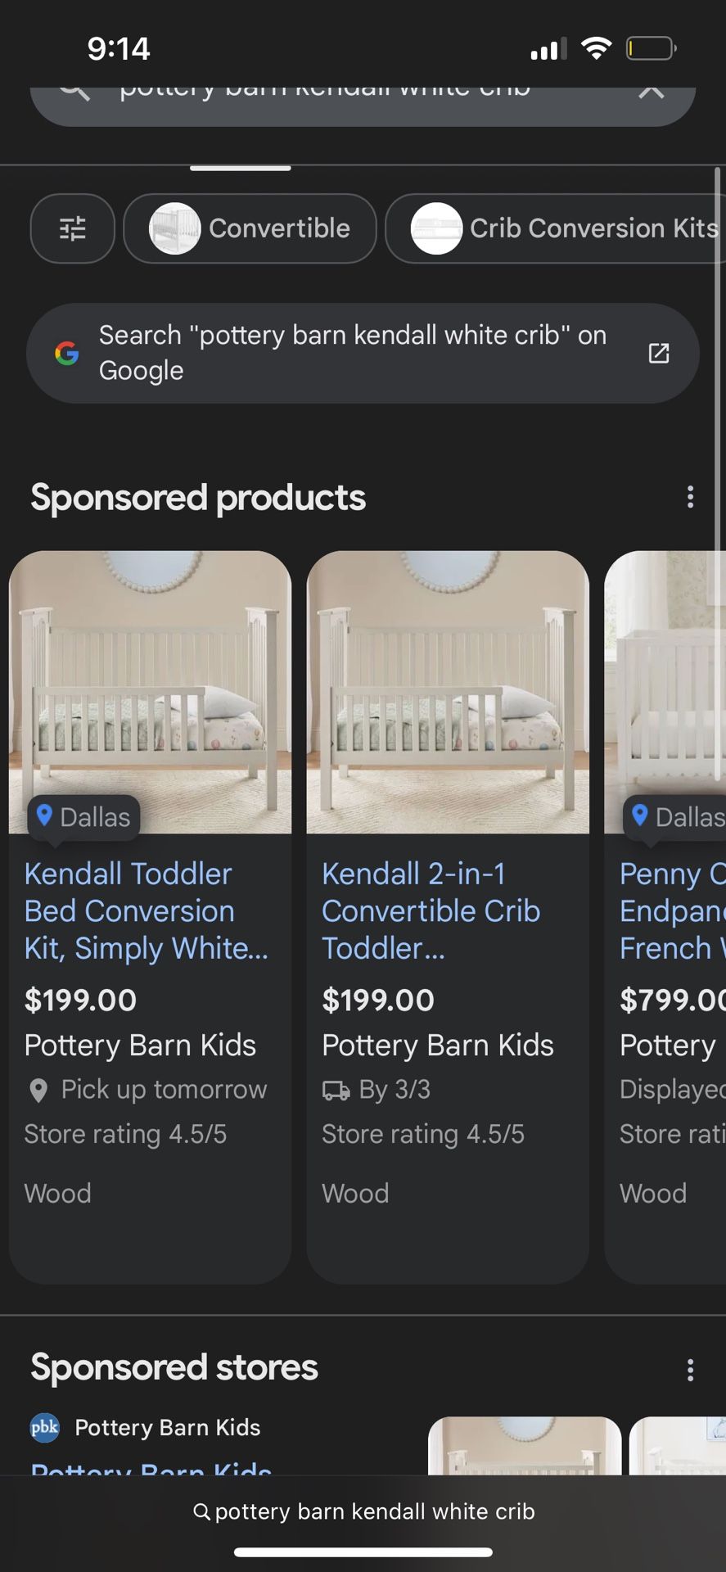Tap the Google G logo icon
The image size is (726, 1572).
67,353
